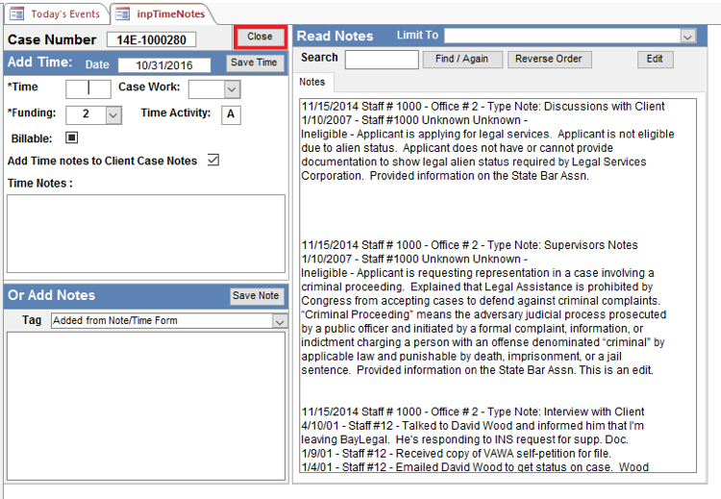This screenshot has width=721, height=499.
Task: Focus the Time input field
Action: [88, 89]
